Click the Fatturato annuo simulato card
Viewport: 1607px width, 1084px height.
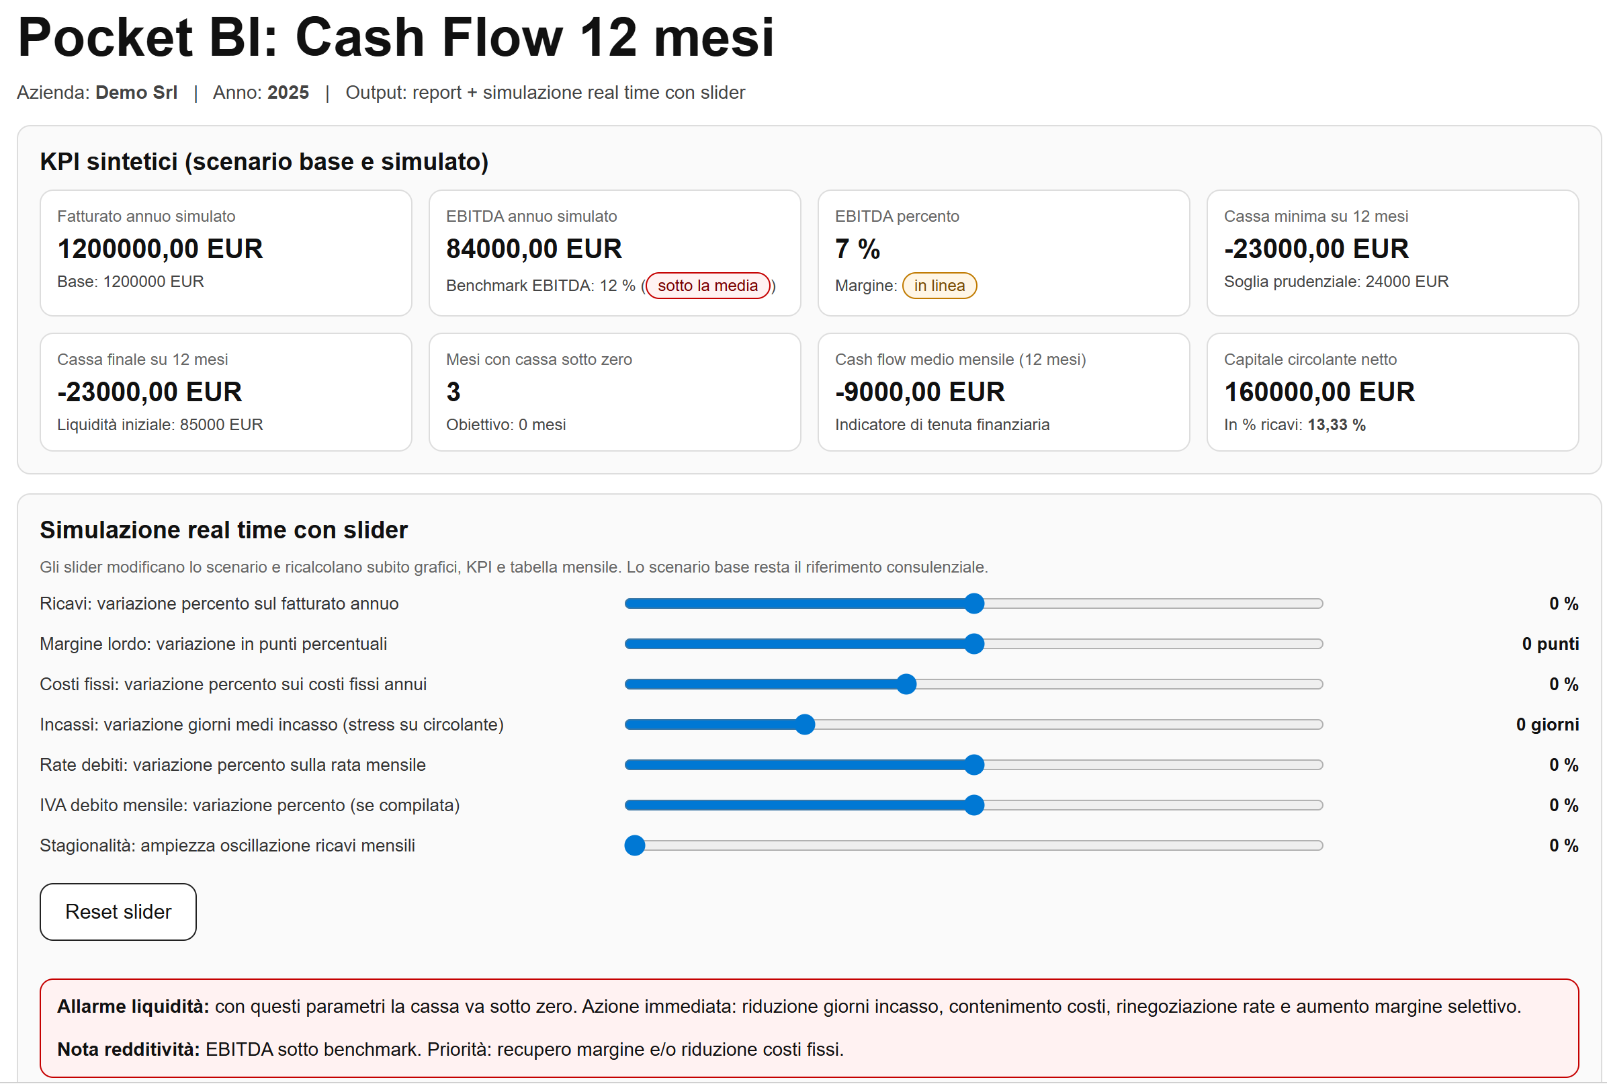pos(225,253)
